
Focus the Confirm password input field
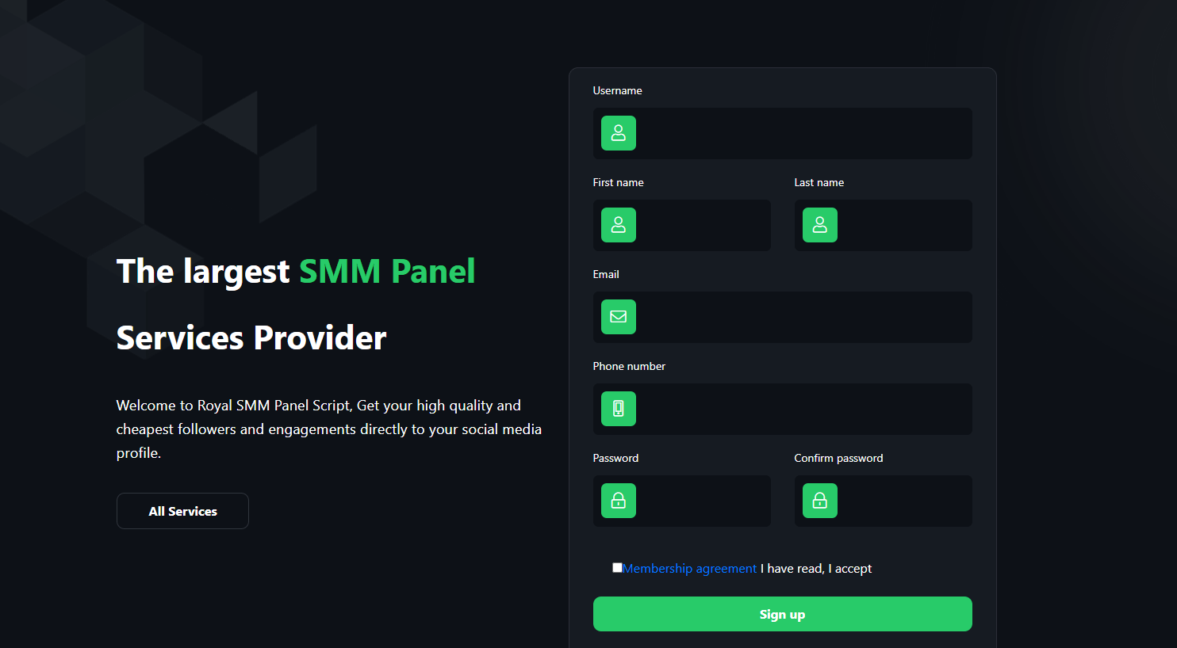(903, 501)
